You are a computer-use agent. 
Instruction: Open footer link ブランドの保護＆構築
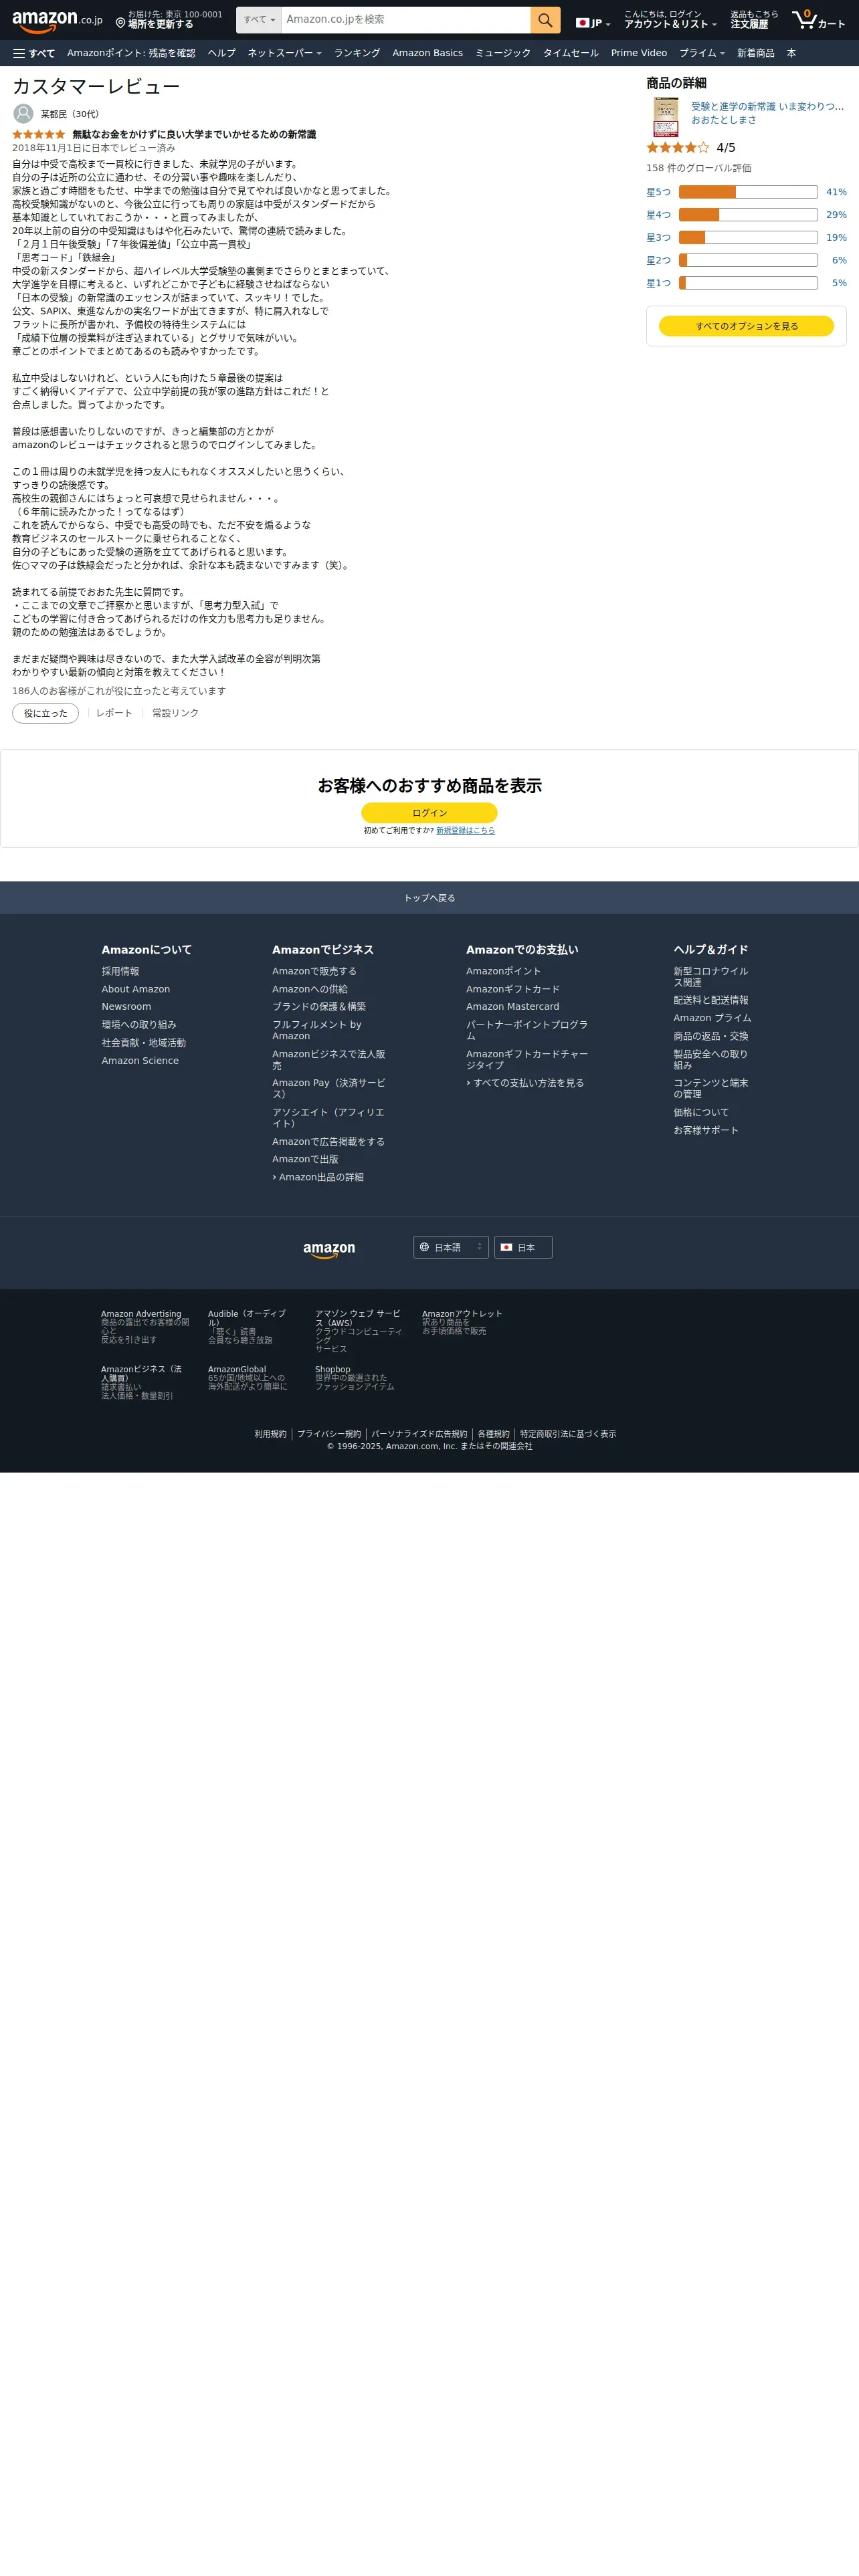[x=319, y=1007]
